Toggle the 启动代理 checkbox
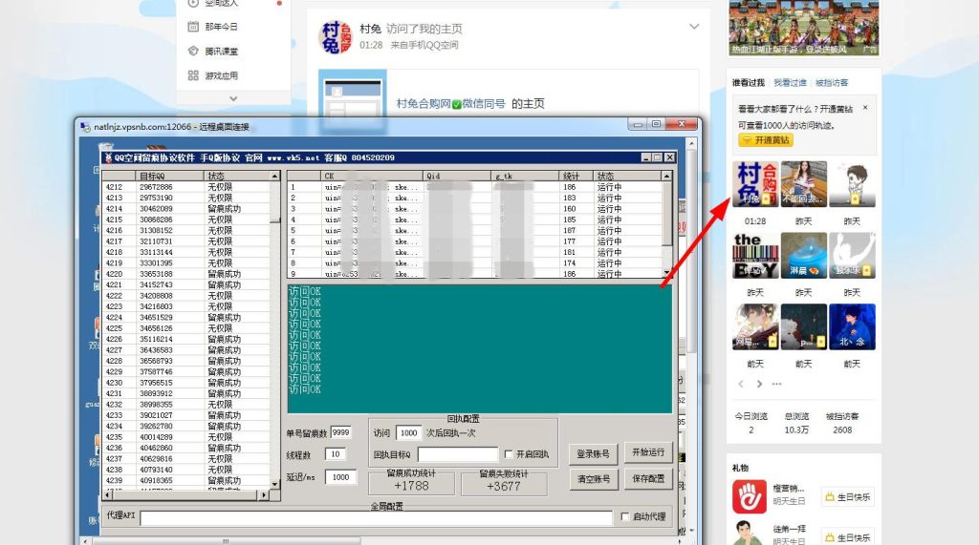The width and height of the screenshot is (979, 545). coord(625,517)
